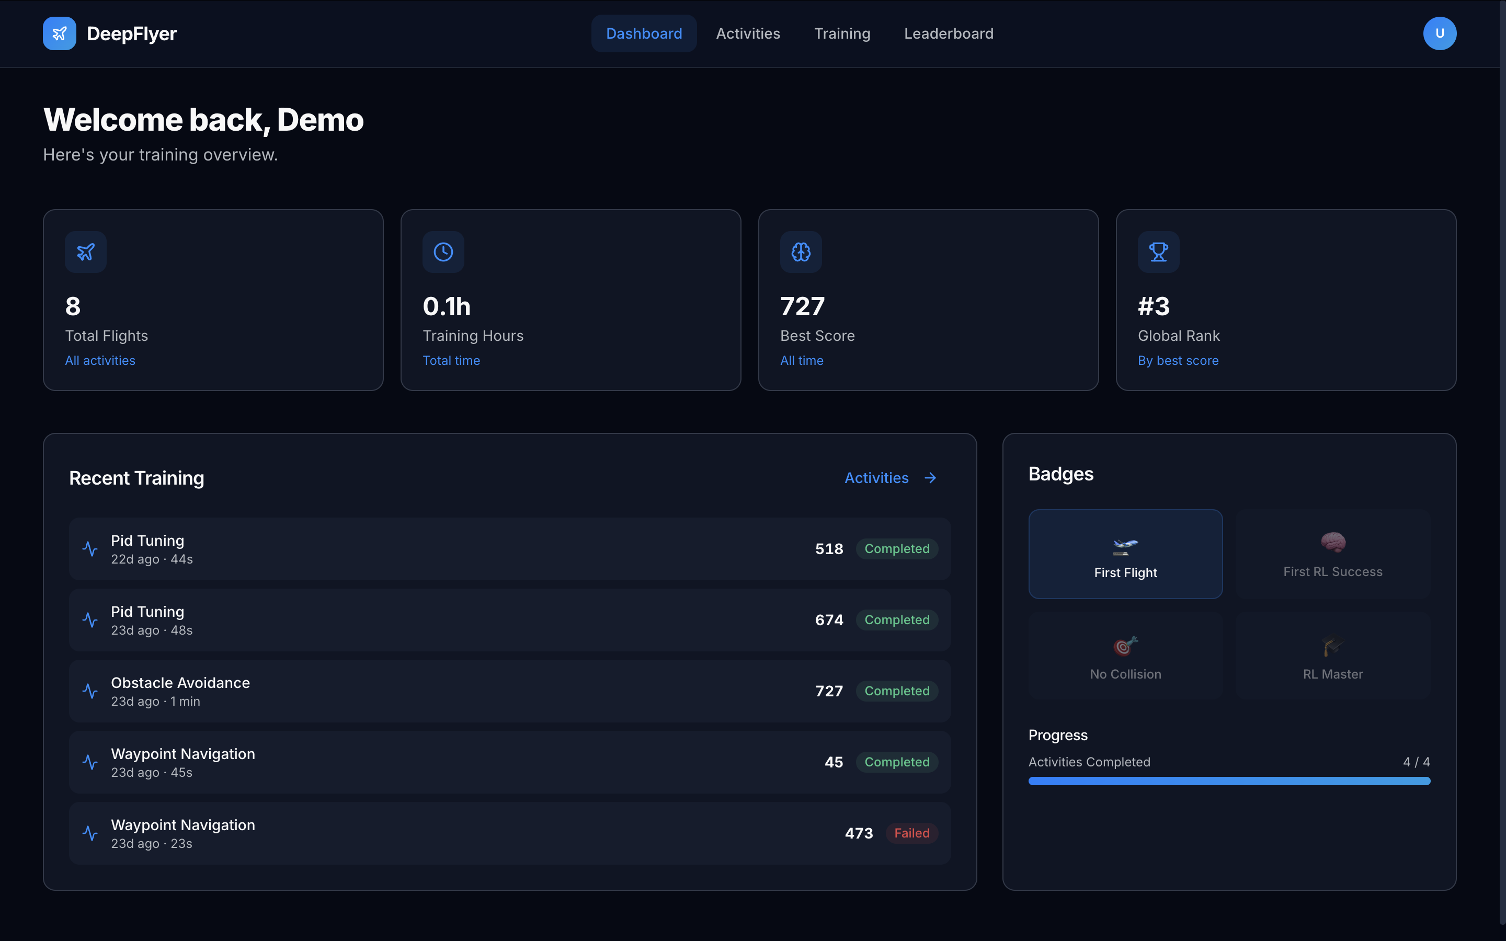Screen dimensions: 1506x941
Task: Click '23d ago · 45s' timestamp
Action: click(x=152, y=772)
